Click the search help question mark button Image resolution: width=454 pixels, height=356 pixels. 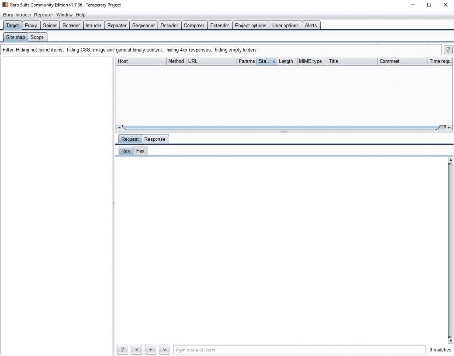pos(123,350)
